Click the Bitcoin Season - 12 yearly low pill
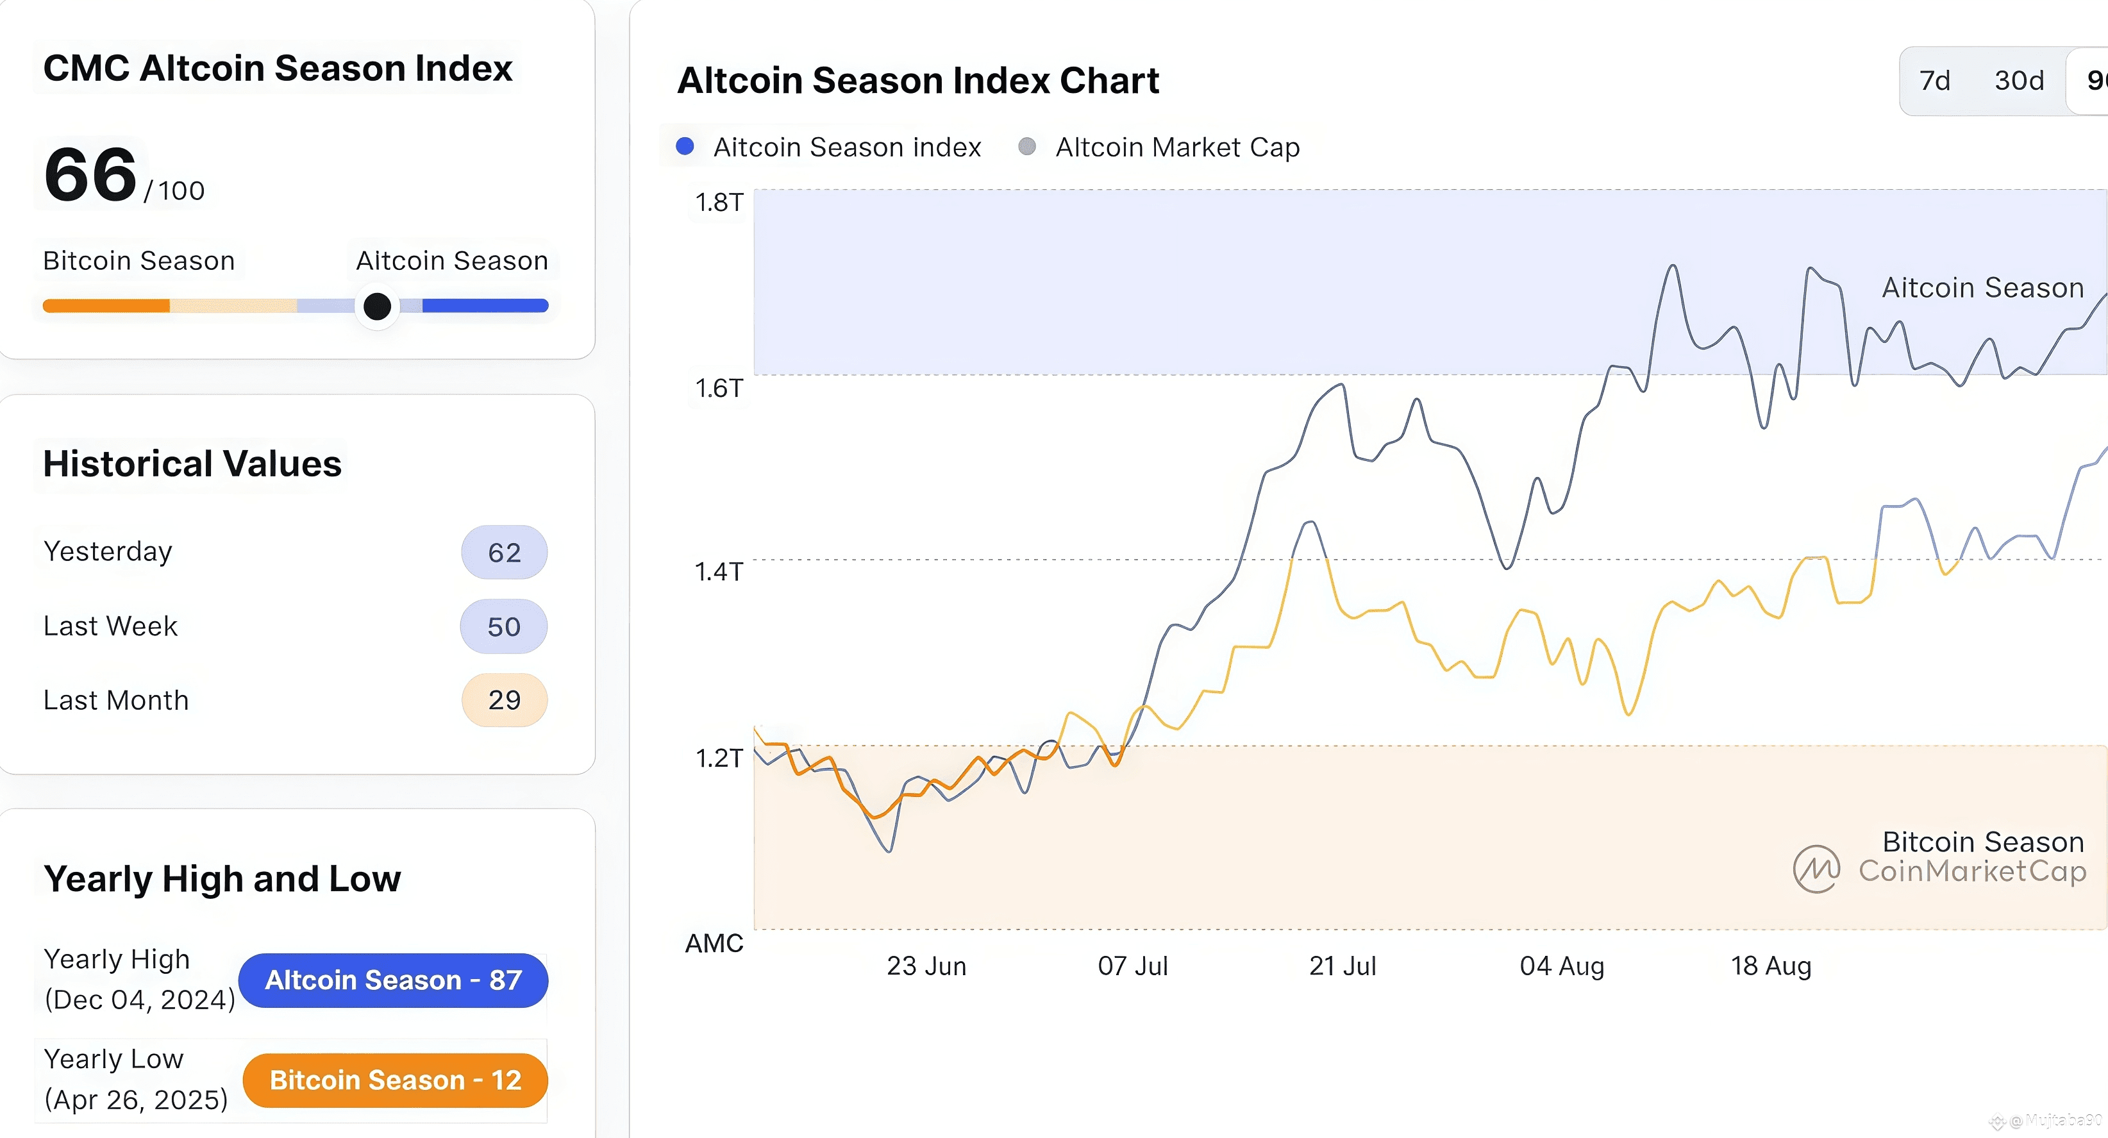The height and width of the screenshot is (1138, 2108). click(395, 1080)
